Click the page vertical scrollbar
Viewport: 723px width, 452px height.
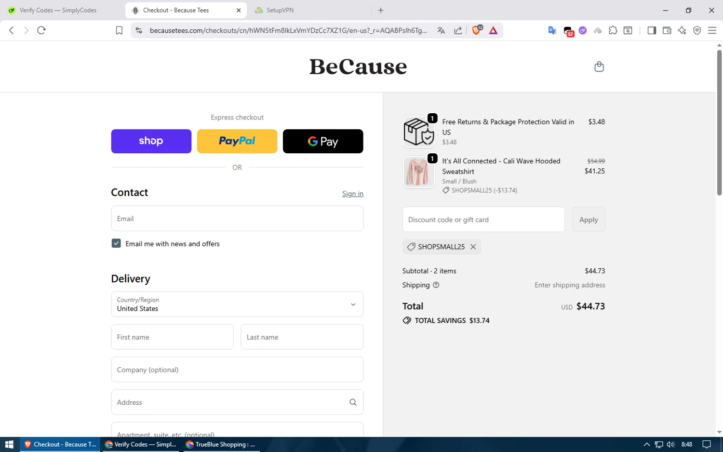(719, 123)
